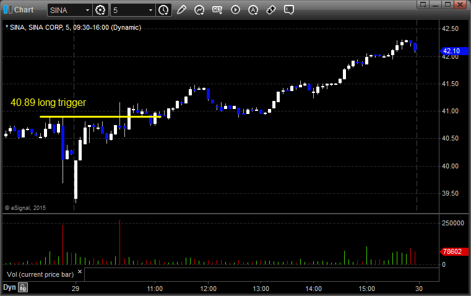471x296 pixels.
Task: Open the SINA symbol dropdown
Action: pyautogui.click(x=87, y=10)
